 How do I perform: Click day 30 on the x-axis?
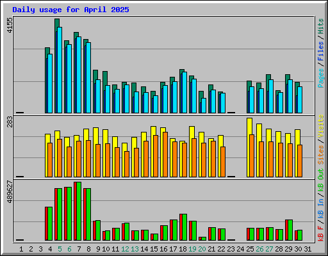[x=298, y=249]
